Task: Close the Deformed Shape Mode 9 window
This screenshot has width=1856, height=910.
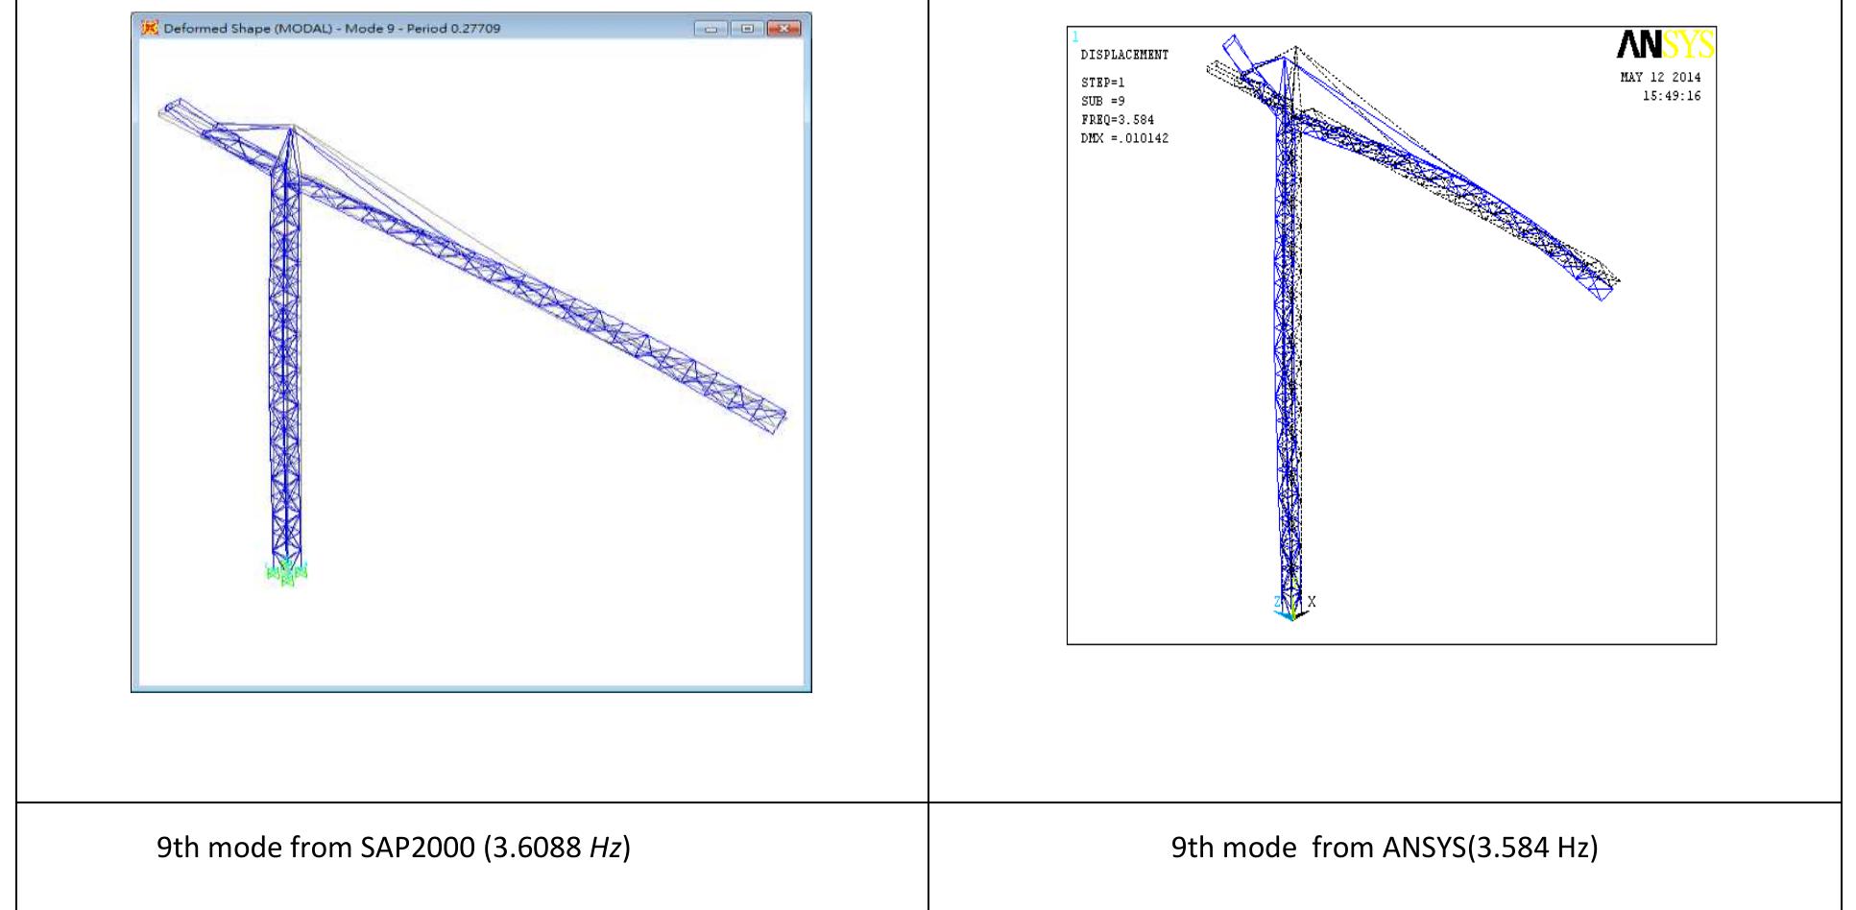Action: (783, 29)
